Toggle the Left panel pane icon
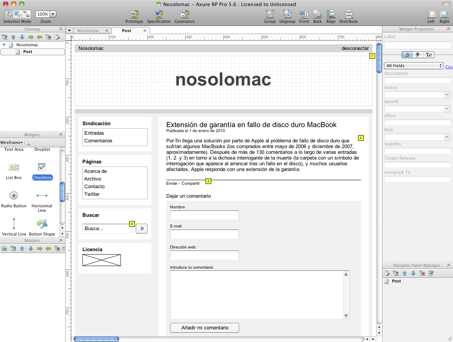Viewport: 453px width, 342px height. click(x=431, y=14)
